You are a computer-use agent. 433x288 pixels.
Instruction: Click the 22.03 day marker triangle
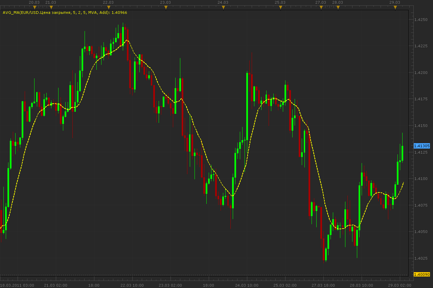[109, 7]
